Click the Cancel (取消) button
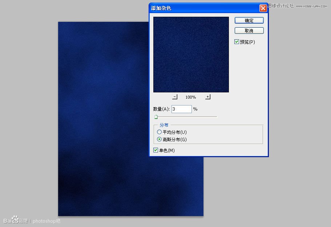Image resolution: width=331 pixels, height=227 pixels. (x=249, y=31)
